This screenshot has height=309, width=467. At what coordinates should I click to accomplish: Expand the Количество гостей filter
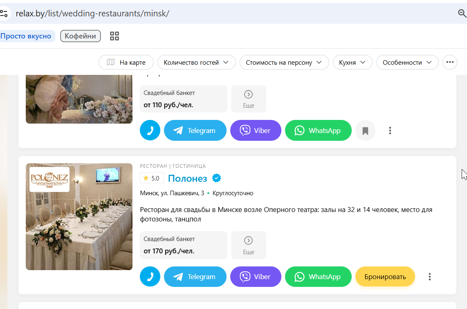pos(197,62)
